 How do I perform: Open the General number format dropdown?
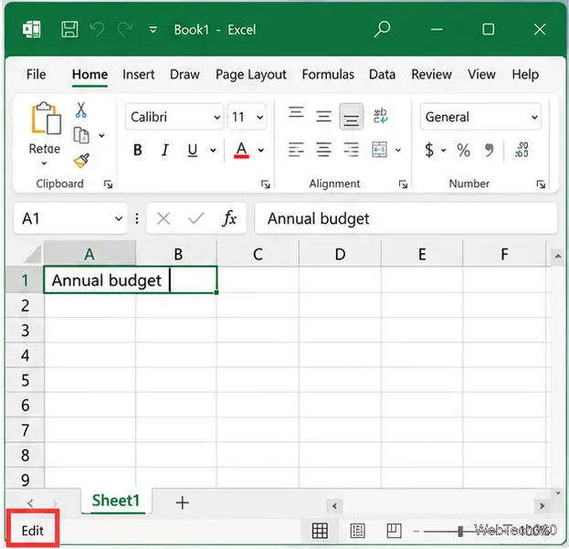[x=480, y=117]
